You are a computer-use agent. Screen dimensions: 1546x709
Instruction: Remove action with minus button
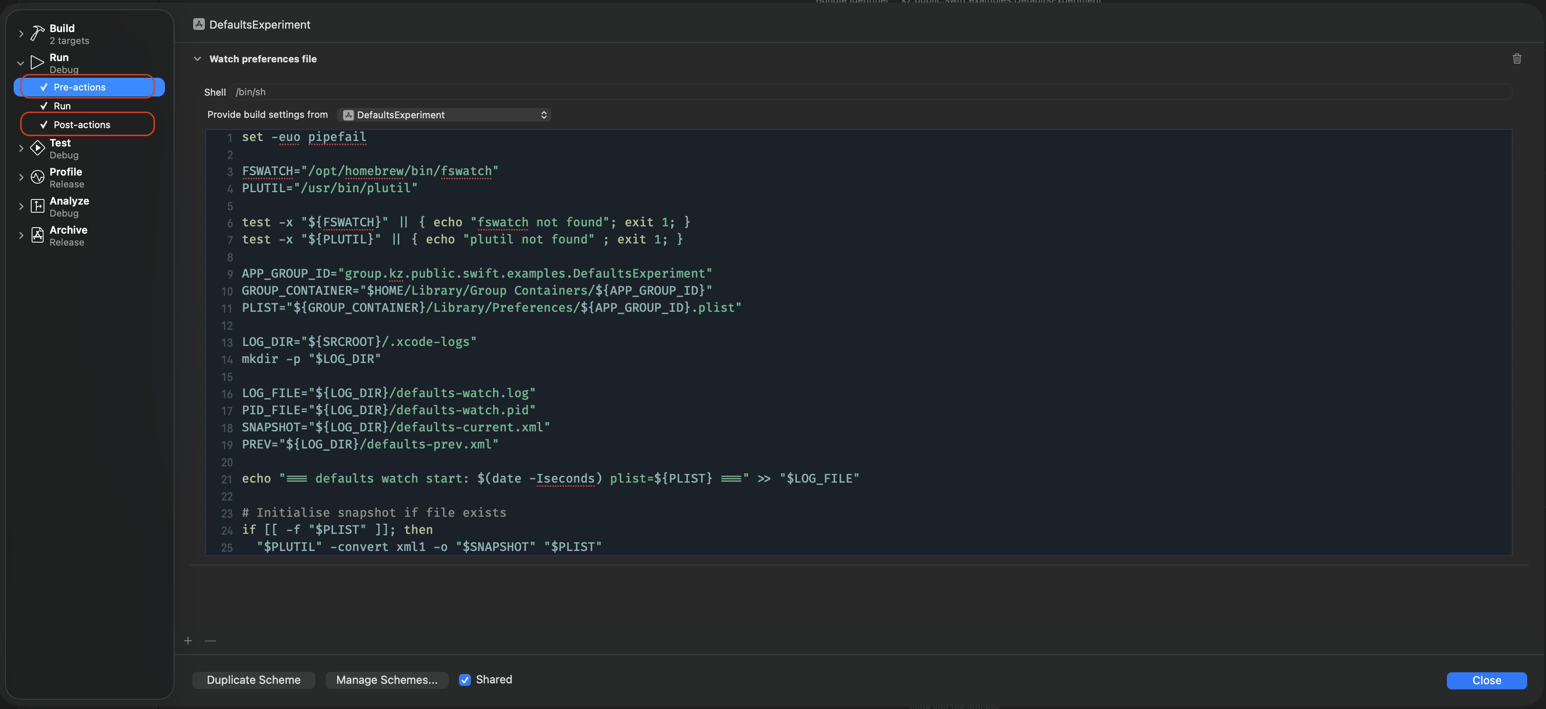coord(210,641)
